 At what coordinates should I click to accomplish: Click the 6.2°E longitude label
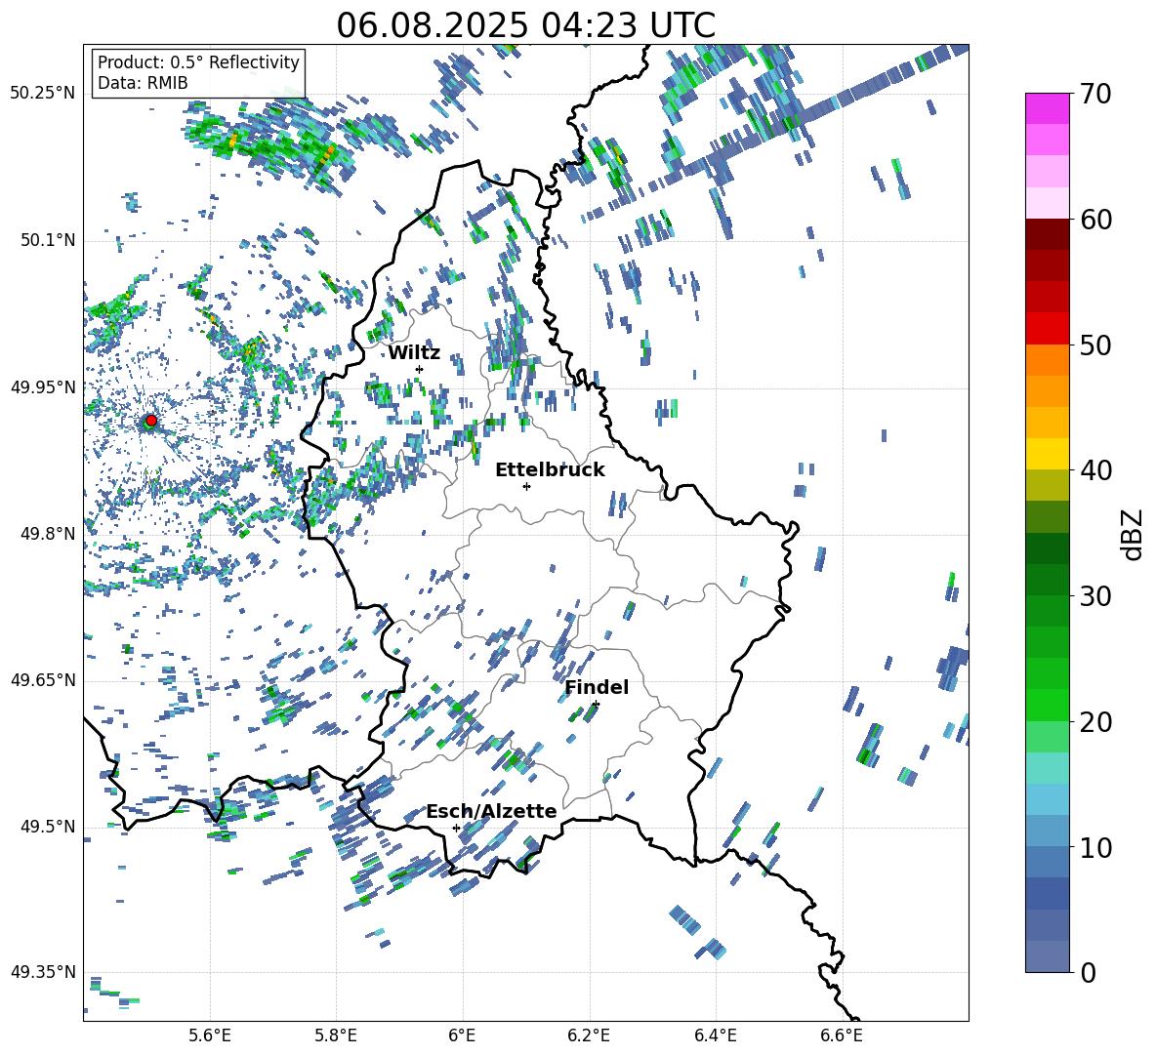[589, 1035]
